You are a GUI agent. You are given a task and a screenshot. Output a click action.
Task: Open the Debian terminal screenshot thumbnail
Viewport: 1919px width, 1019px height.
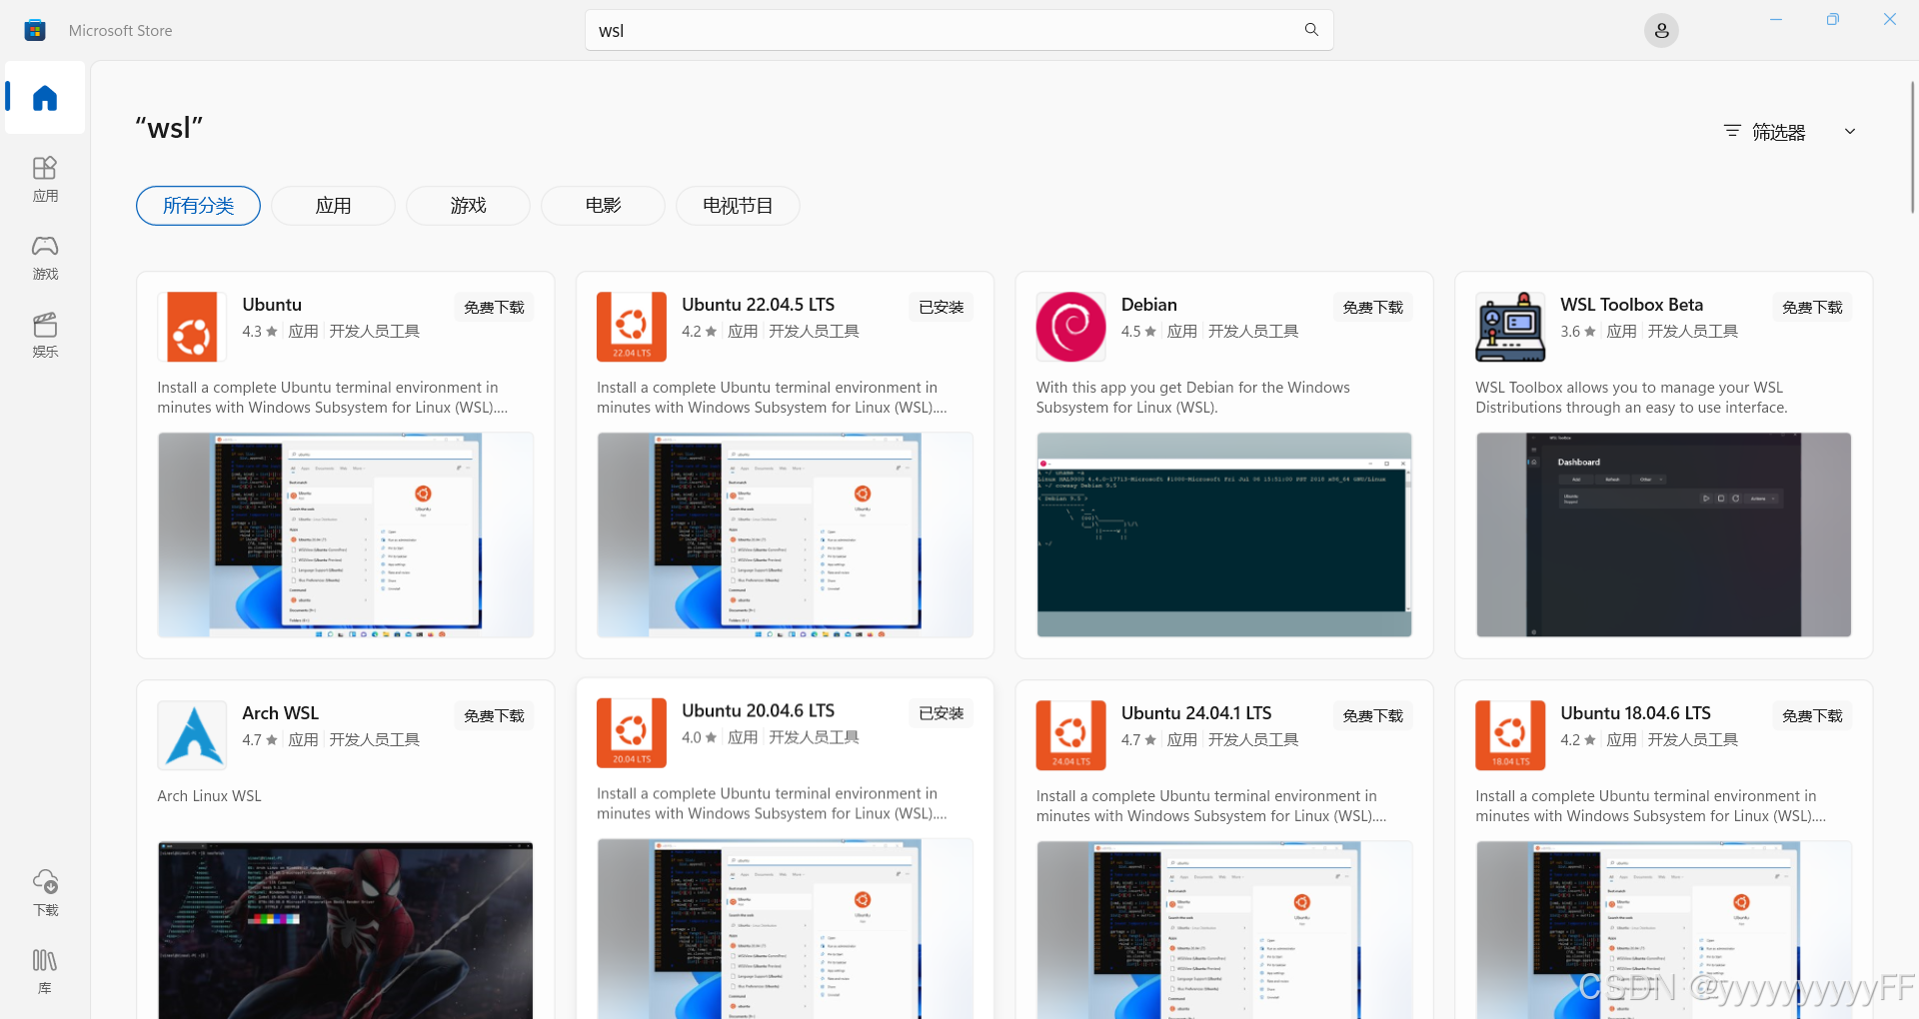tap(1224, 534)
